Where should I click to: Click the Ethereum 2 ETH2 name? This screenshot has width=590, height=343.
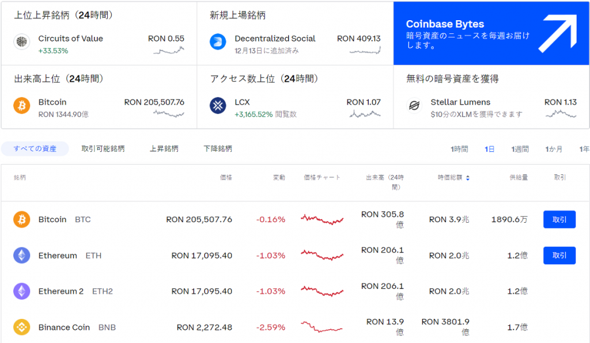[75, 291]
